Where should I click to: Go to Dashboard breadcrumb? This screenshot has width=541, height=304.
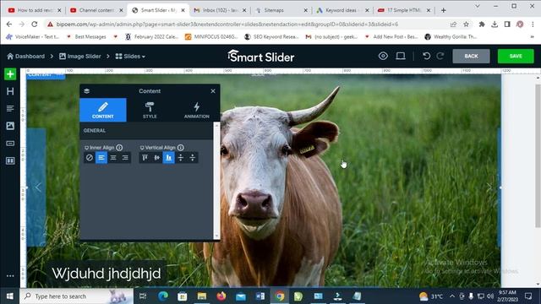coord(26,57)
